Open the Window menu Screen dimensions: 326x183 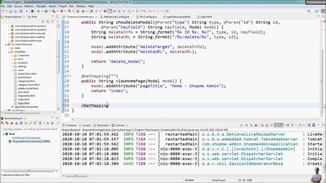[81, 6]
